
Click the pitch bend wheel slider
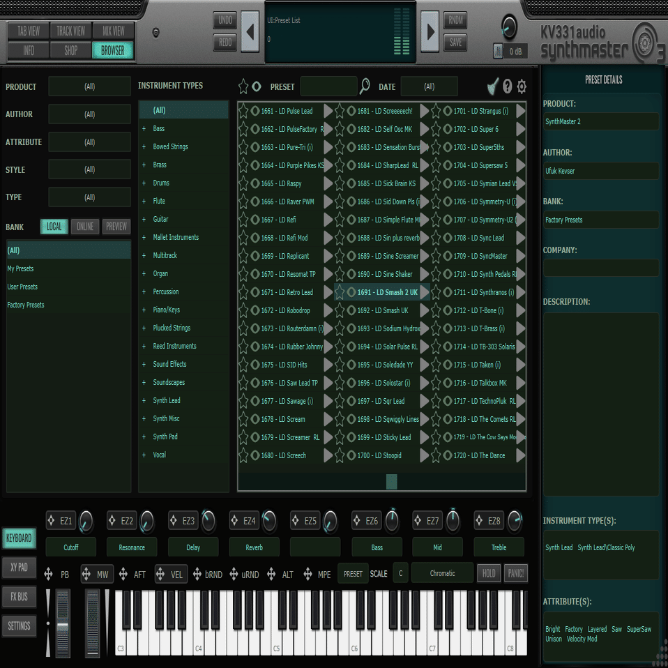point(63,623)
